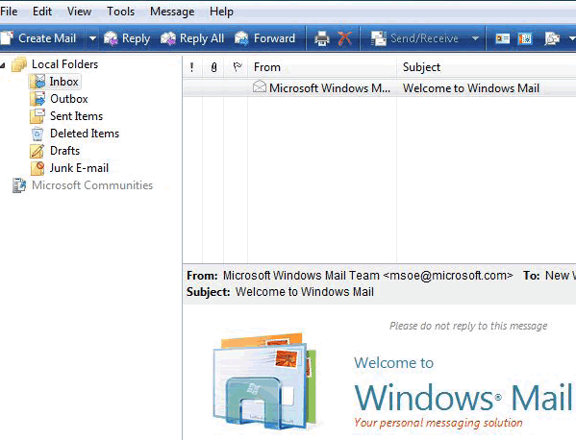Screen dimensions: 576x440
Task: Open the Contacts card icon
Action: pyautogui.click(x=503, y=38)
